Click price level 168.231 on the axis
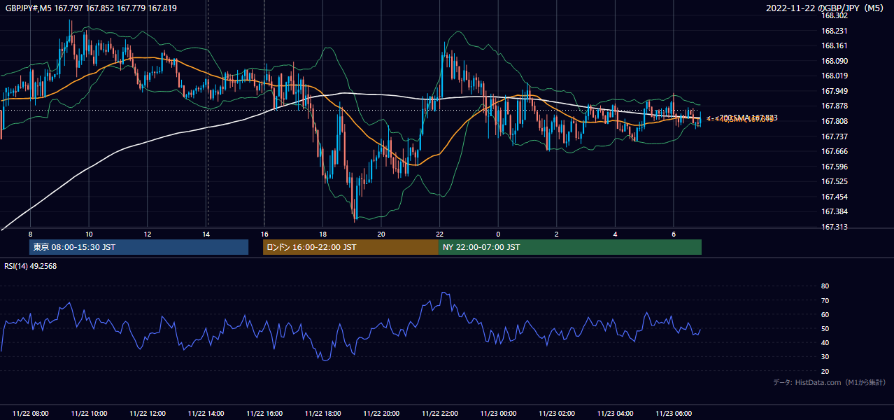The height and width of the screenshot is (420, 894). click(x=834, y=31)
